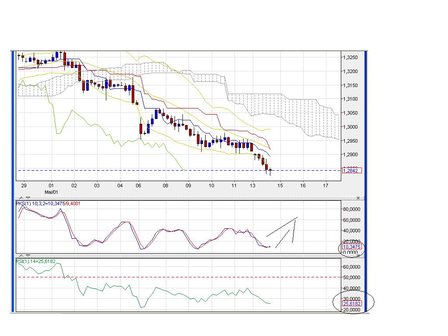
Task: Click the 1,3100 price axis label
Action: coord(350,99)
